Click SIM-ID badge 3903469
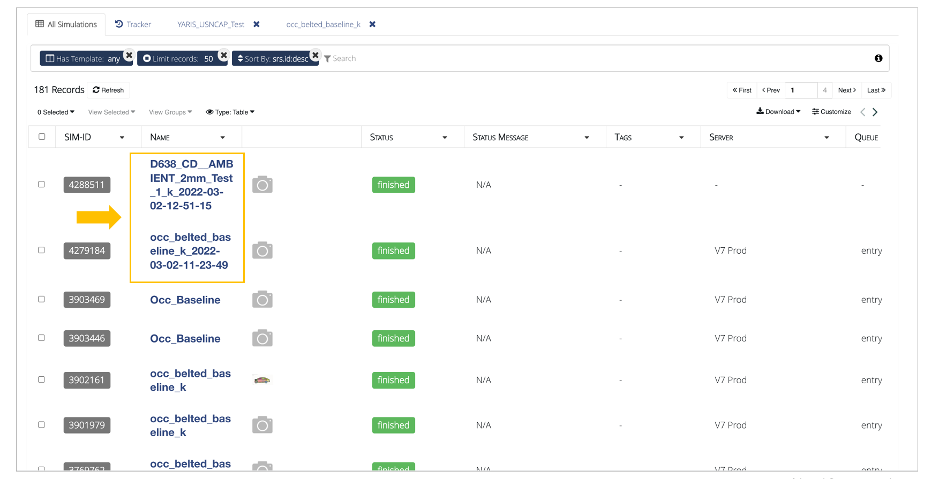The image size is (939, 479). click(87, 300)
